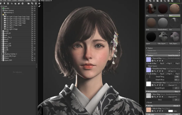Hide the Sky object visibility eye
Screen dimensions: 182x115
coord(35,15)
